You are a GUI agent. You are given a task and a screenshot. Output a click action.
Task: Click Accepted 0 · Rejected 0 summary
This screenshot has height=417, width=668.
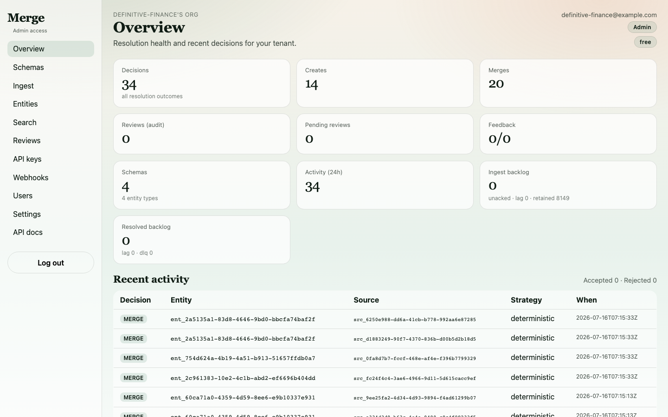[620, 280]
